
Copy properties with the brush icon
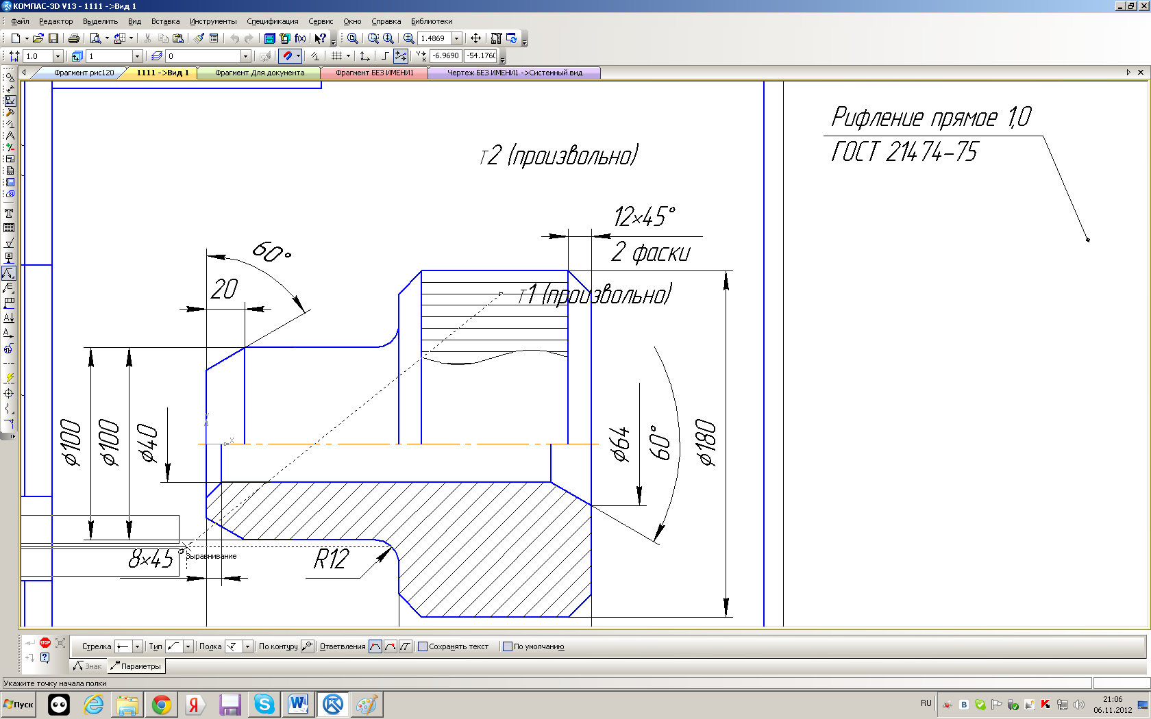(x=199, y=38)
